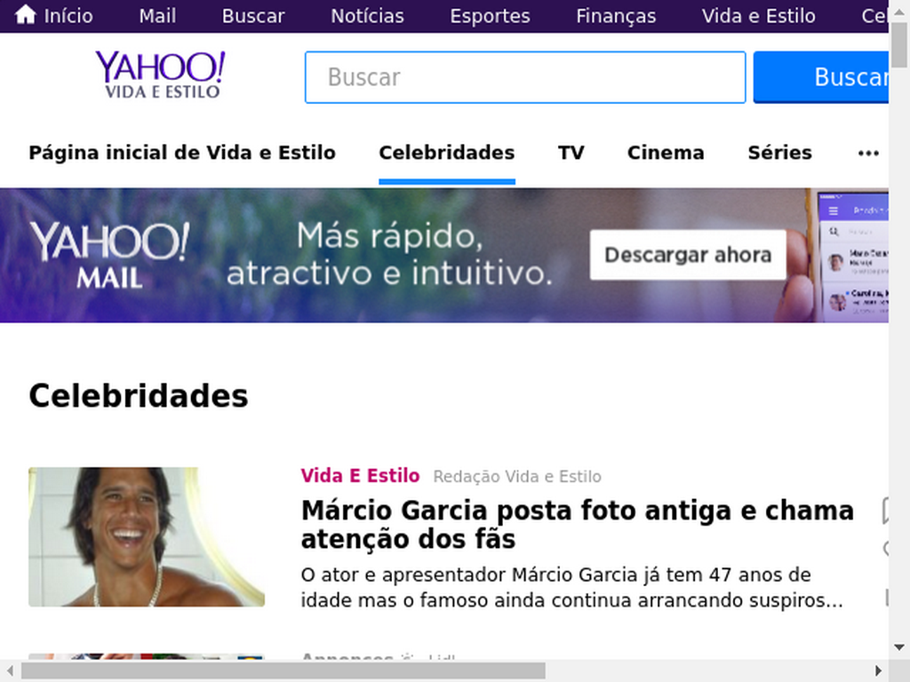Click the Redação Vida e Estilo byline
The image size is (910, 682).
coord(517,476)
